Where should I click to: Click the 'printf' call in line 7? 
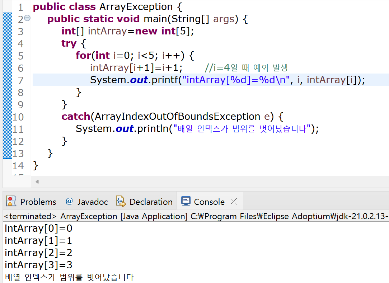point(165,80)
